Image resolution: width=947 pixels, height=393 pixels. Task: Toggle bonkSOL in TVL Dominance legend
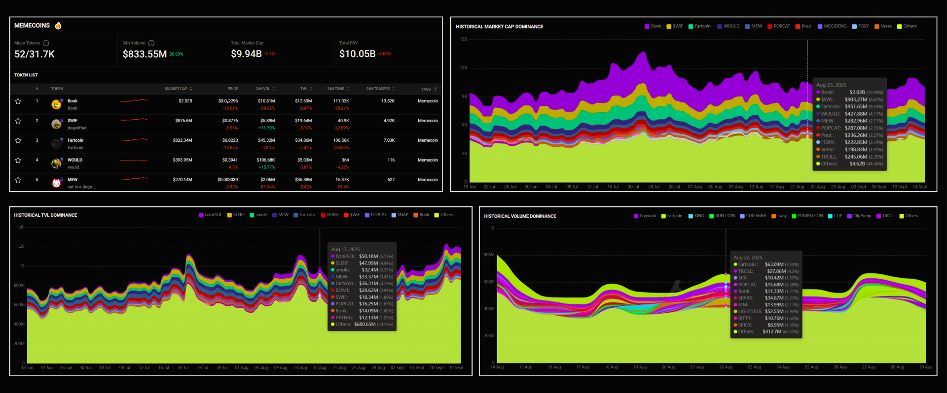point(211,215)
